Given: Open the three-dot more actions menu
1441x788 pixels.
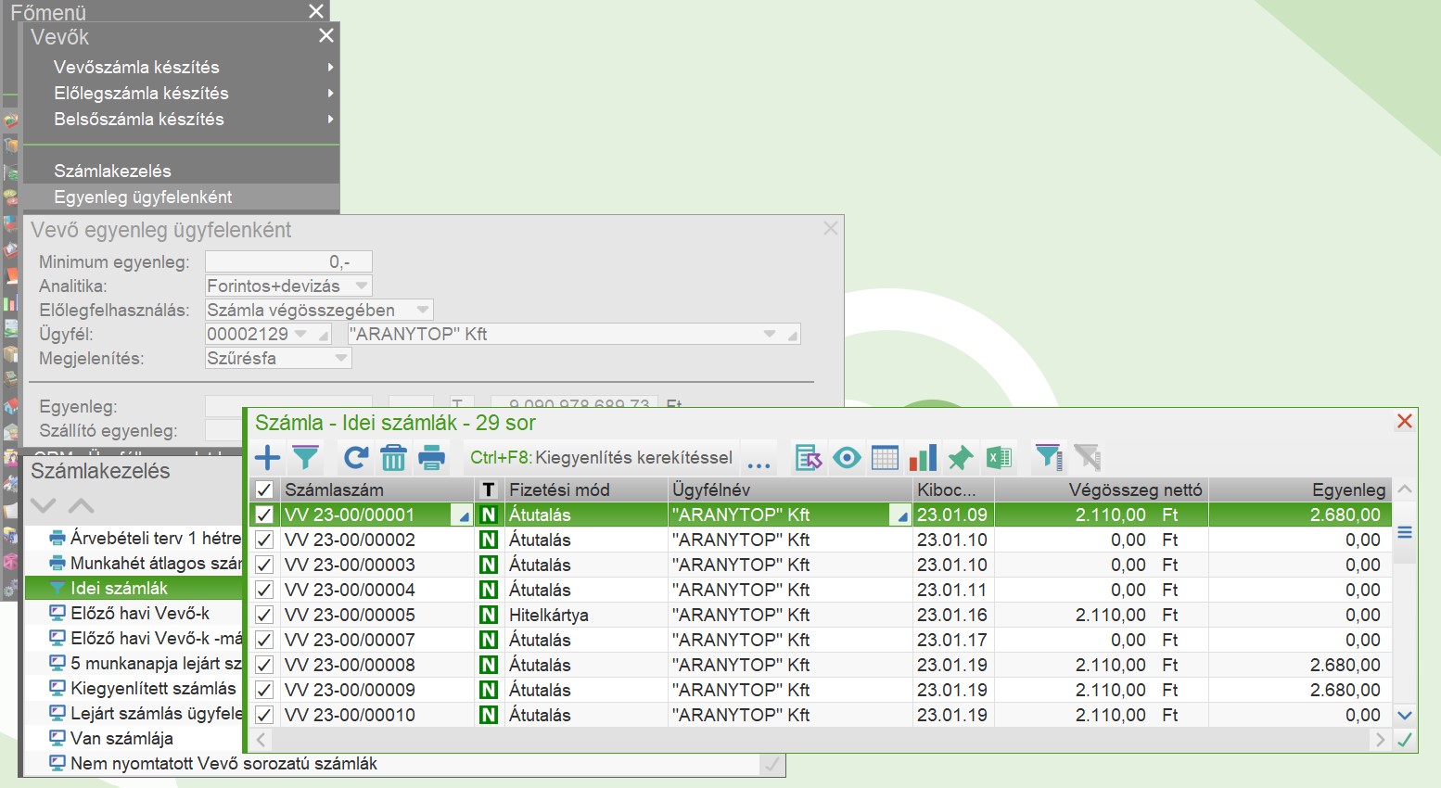Looking at the screenshot, I should coord(759,459).
